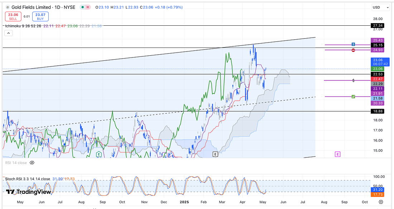Click the 28.00 price scale value

coord(378,19)
